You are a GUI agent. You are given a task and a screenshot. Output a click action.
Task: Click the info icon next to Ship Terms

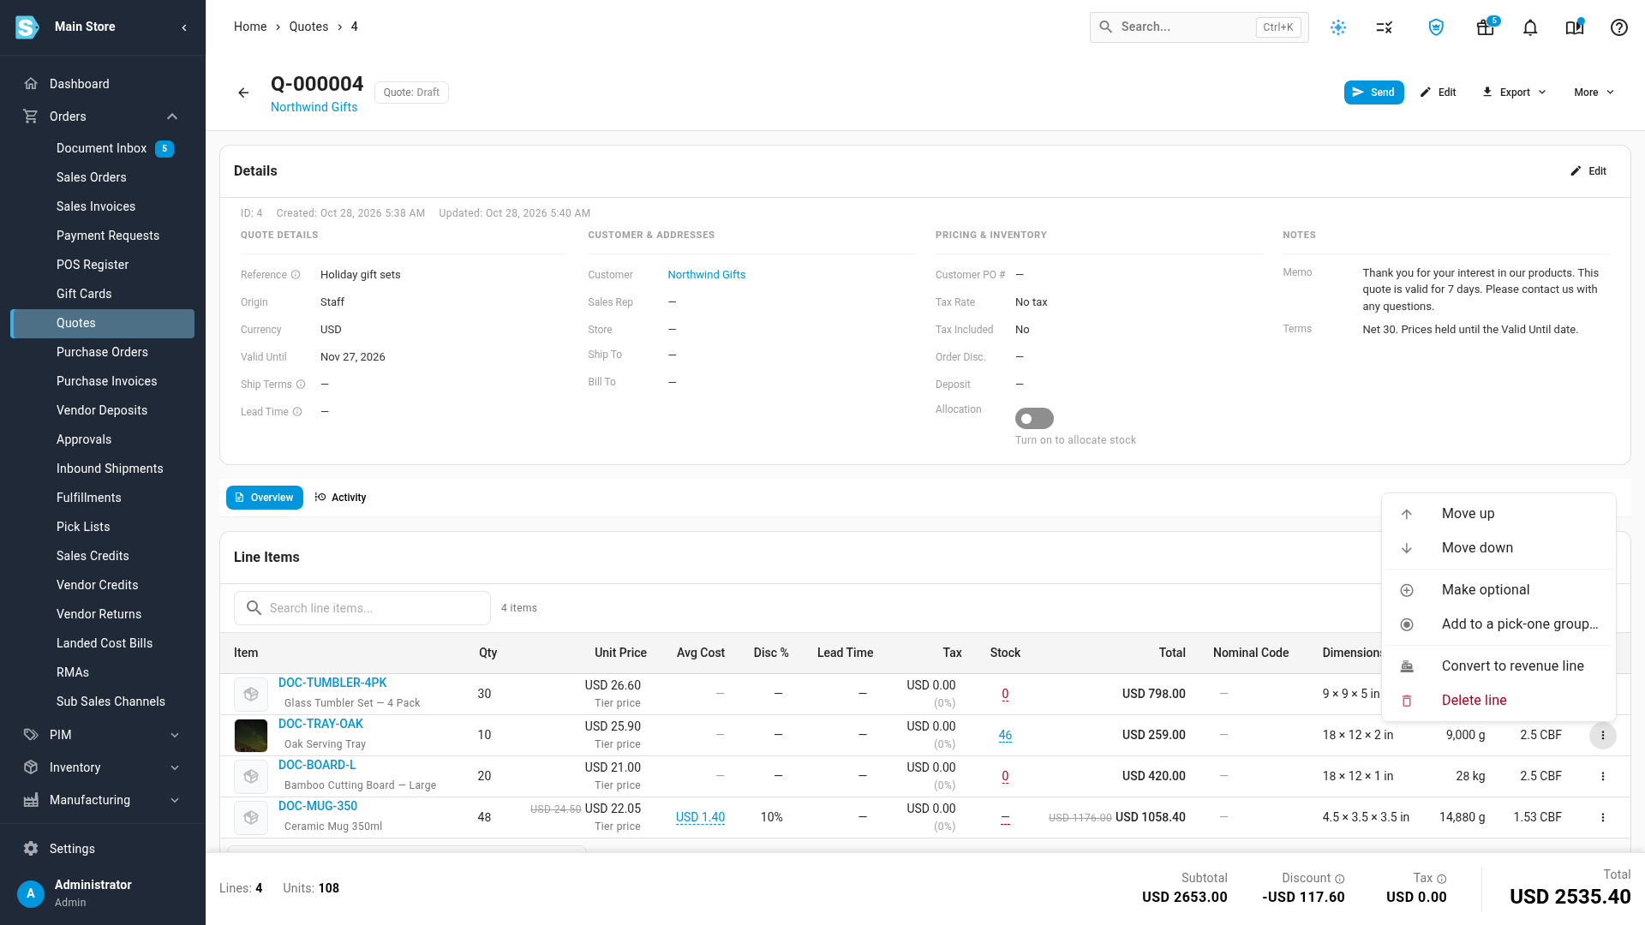point(301,385)
